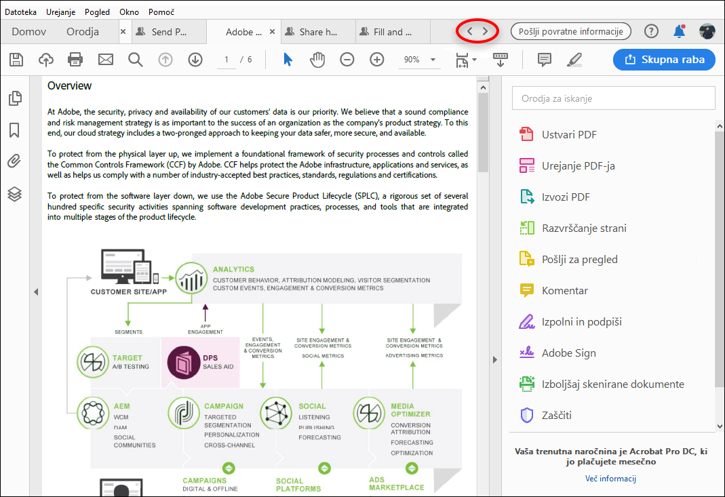Open the Find text magnifier icon
This screenshot has width=725, height=497.
136,60
